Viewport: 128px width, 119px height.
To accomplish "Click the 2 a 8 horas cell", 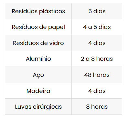I will [x=97, y=59].
